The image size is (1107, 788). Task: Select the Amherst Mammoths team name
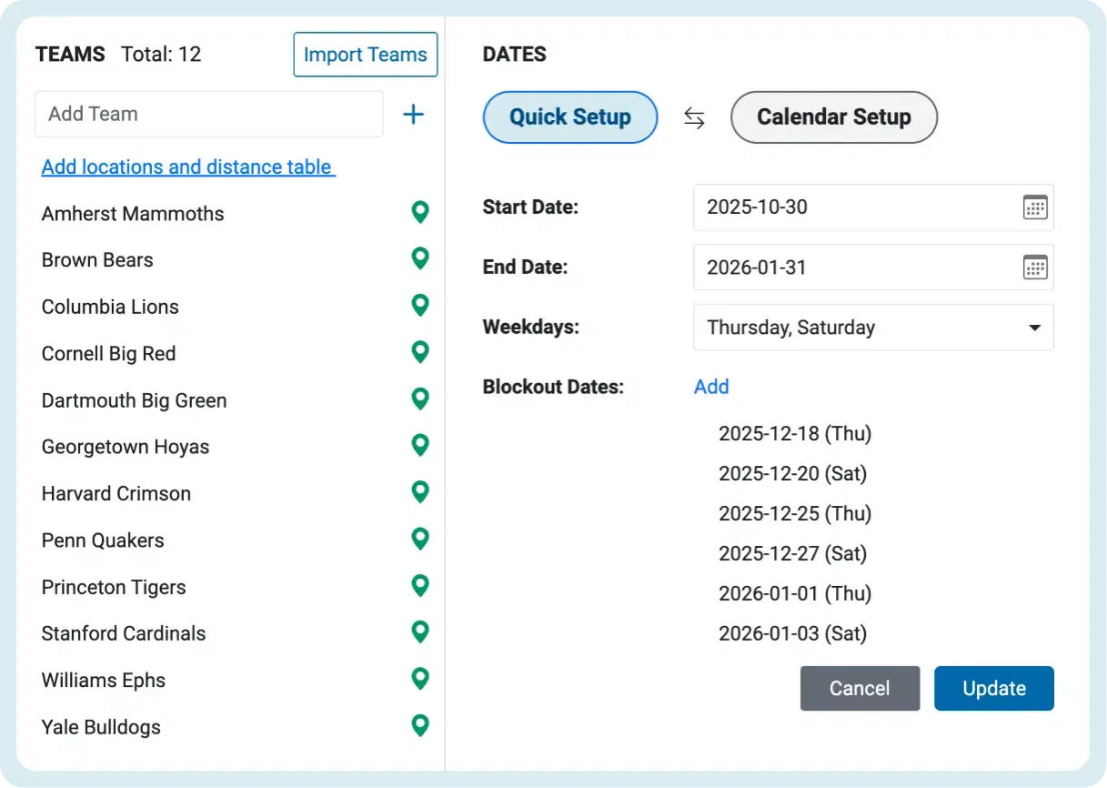[x=133, y=214]
